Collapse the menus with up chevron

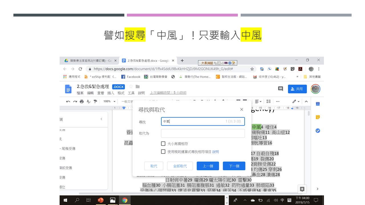pyautogui.click(x=306, y=101)
